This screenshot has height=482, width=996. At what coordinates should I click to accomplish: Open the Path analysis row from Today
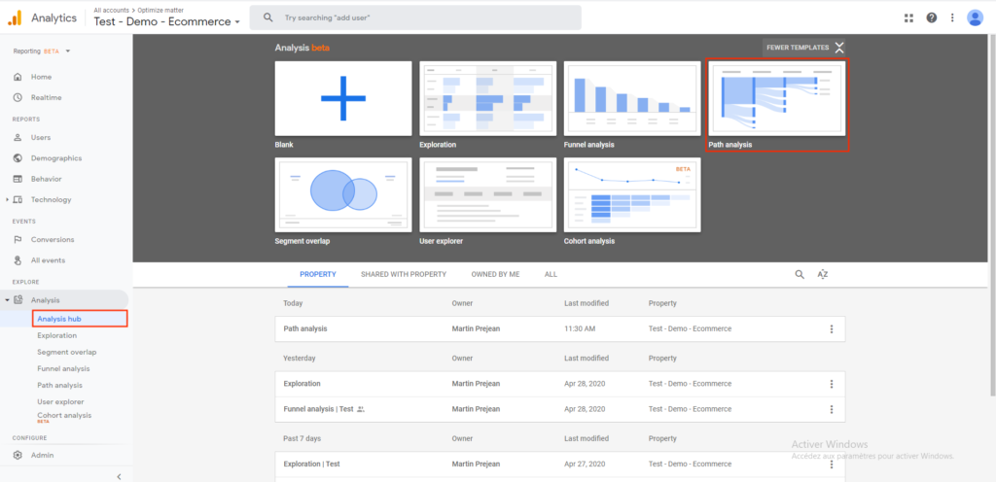coord(560,329)
